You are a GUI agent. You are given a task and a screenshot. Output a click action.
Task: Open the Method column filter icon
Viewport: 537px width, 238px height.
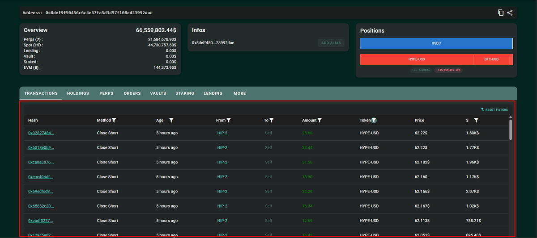[114, 120]
